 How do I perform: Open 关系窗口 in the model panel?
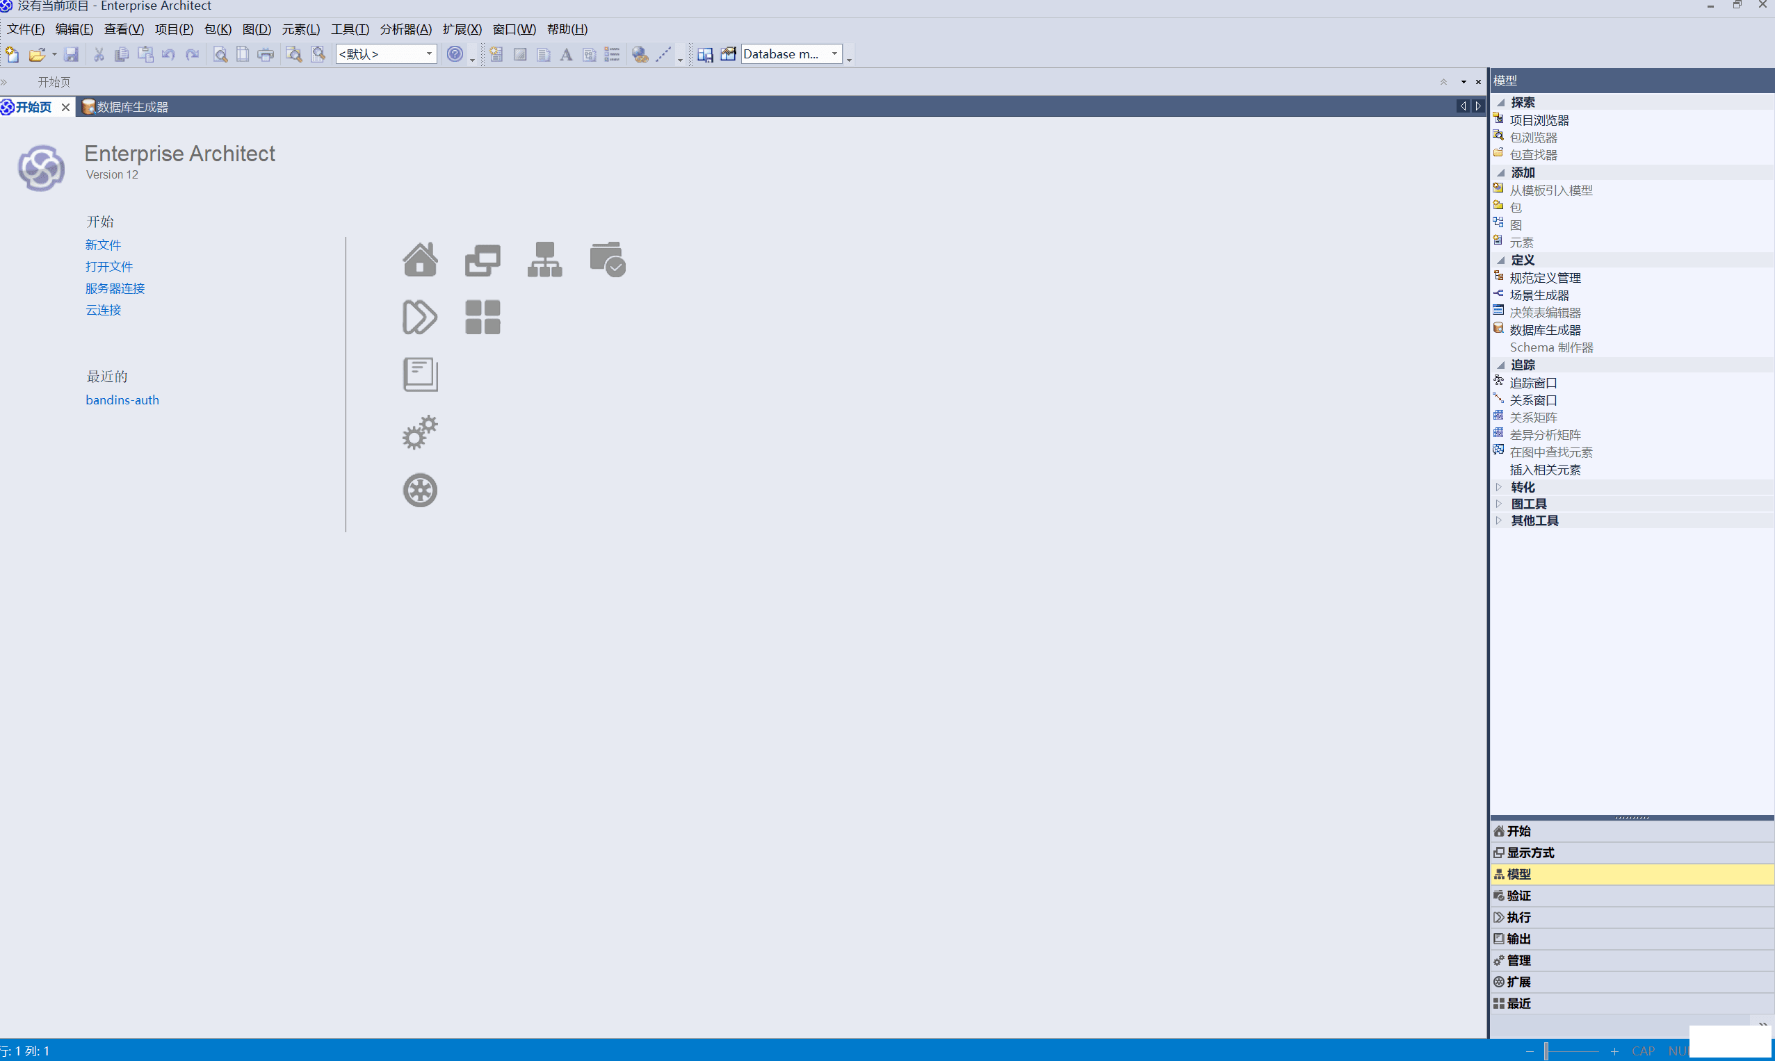(1533, 400)
